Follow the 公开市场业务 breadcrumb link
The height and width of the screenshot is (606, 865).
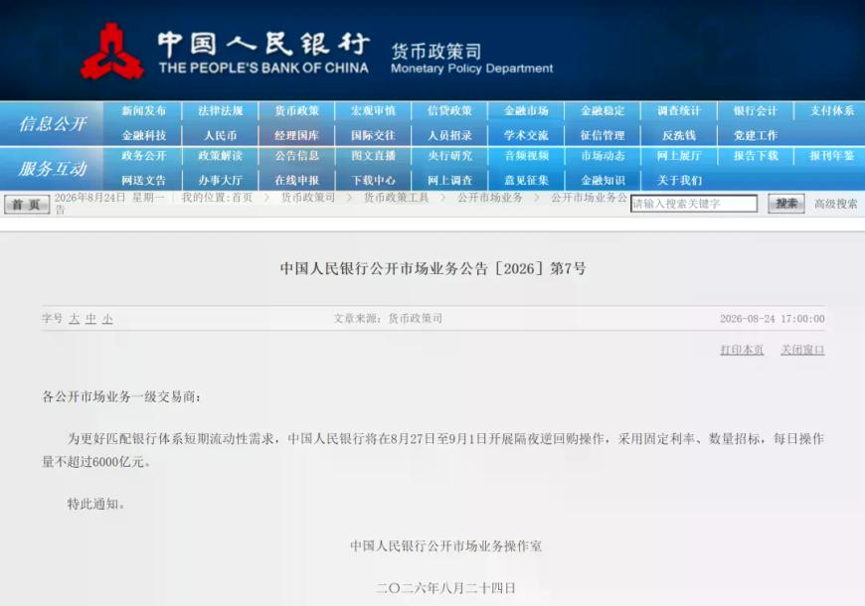pos(490,198)
